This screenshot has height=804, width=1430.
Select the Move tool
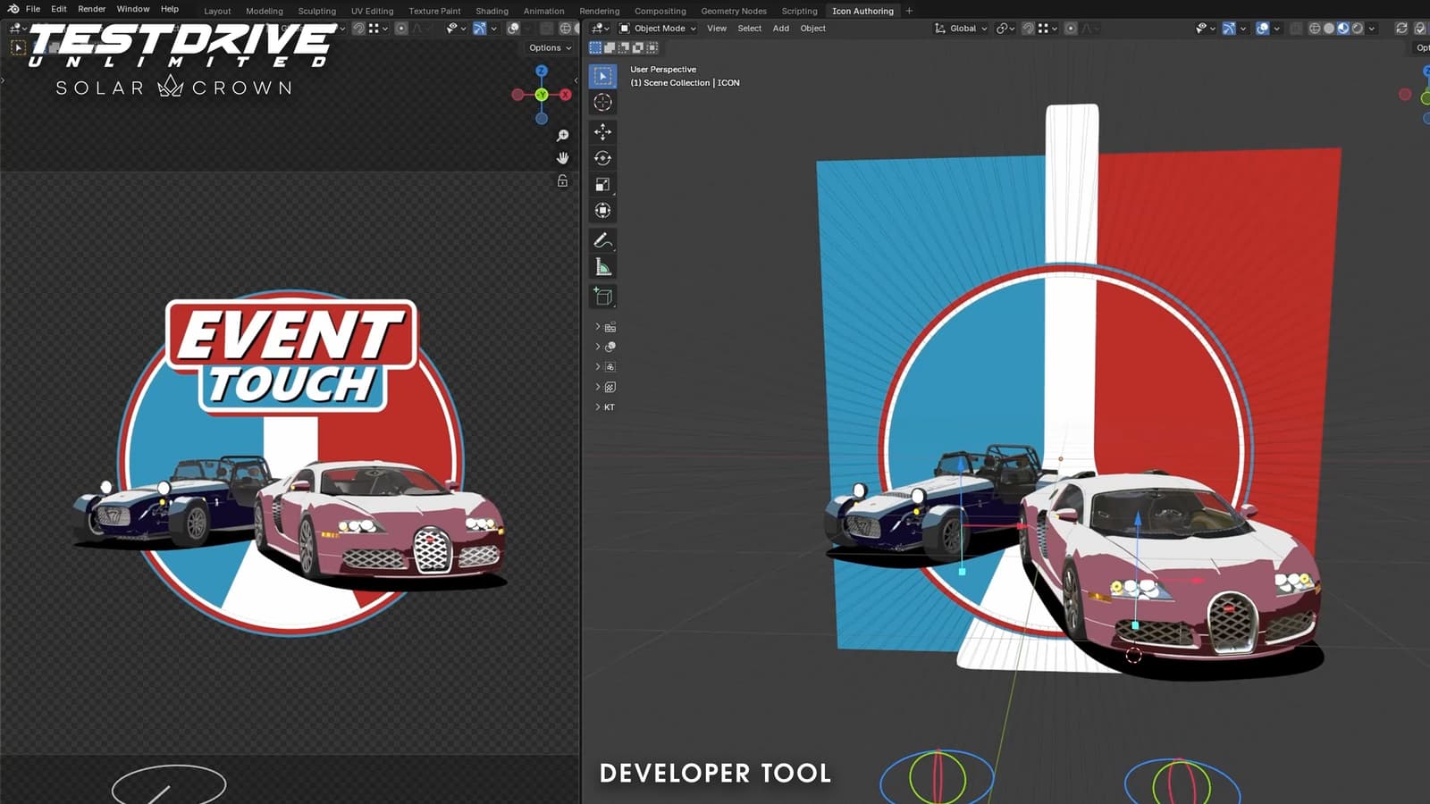click(x=603, y=132)
